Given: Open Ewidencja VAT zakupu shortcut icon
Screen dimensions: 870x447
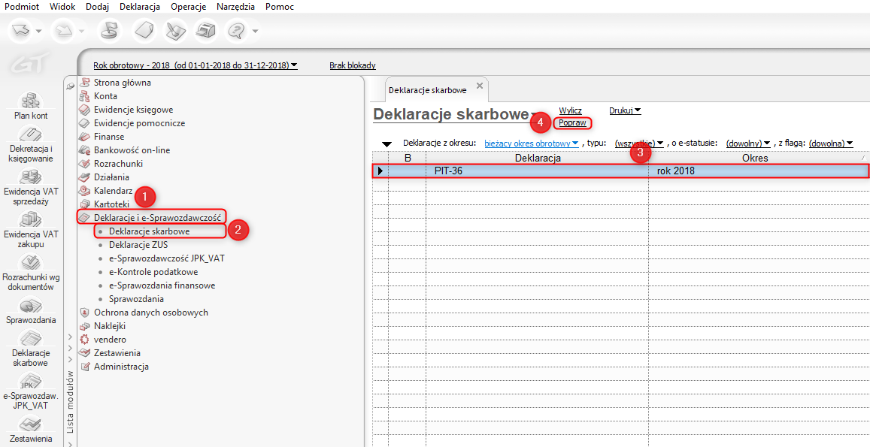Looking at the screenshot, I should (31, 220).
